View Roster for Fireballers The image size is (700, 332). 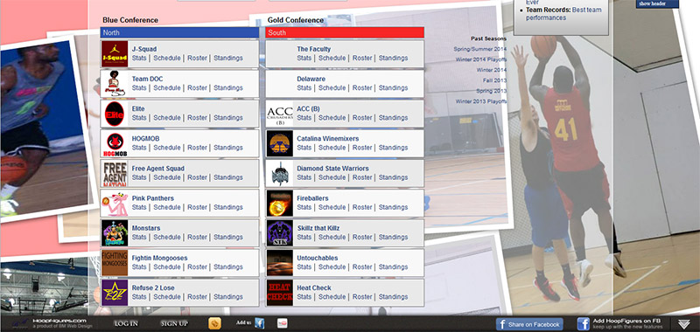coord(362,207)
